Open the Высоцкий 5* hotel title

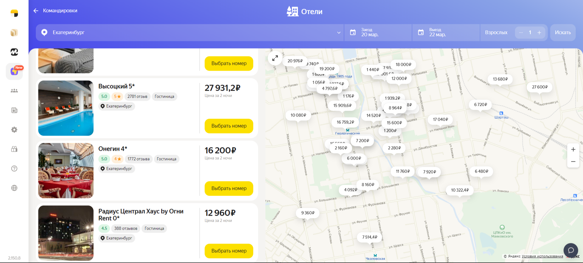pyautogui.click(x=117, y=86)
